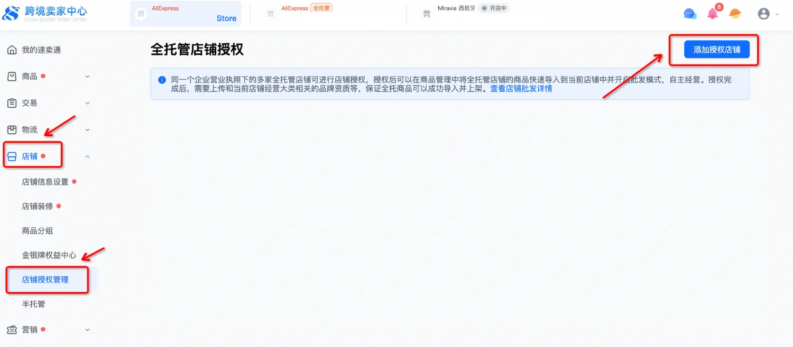Open the user account avatar menu

763,14
